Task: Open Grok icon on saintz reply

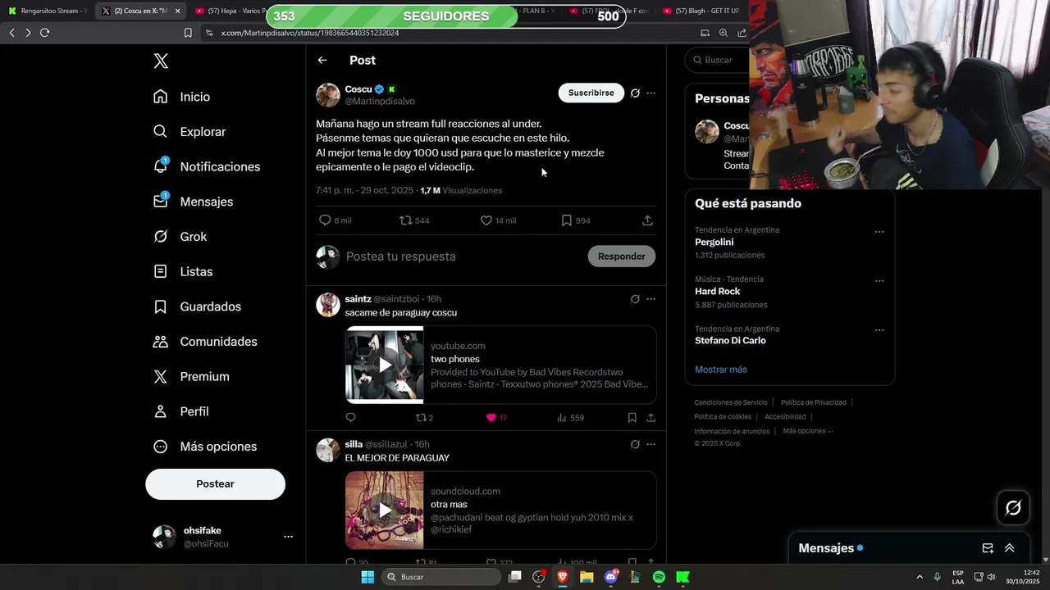Action: click(x=635, y=299)
